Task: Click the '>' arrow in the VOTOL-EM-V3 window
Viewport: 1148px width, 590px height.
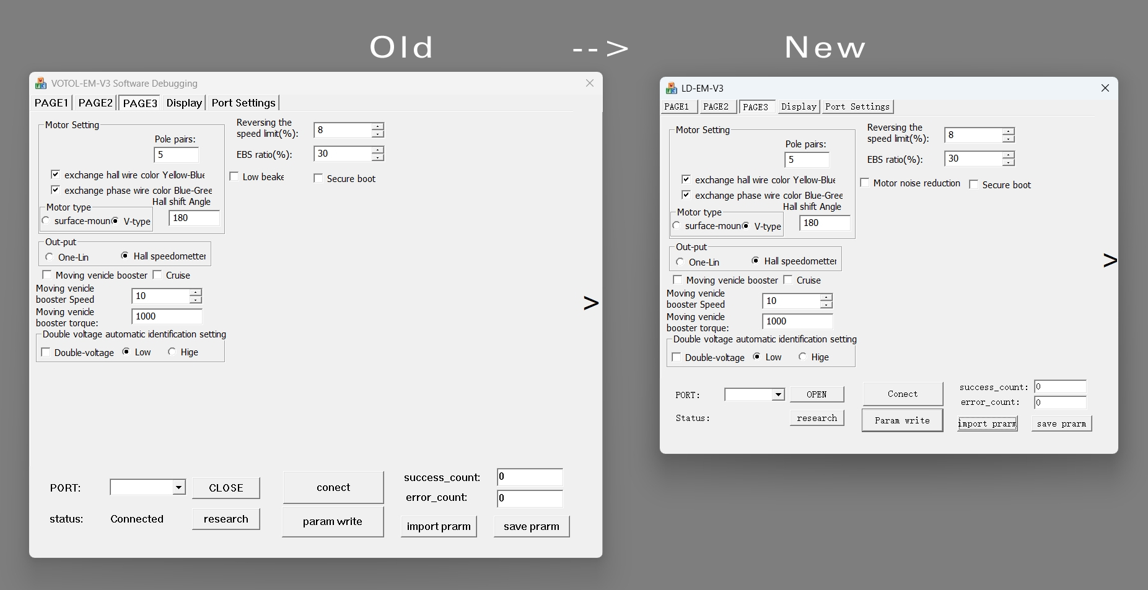Action: (x=591, y=303)
